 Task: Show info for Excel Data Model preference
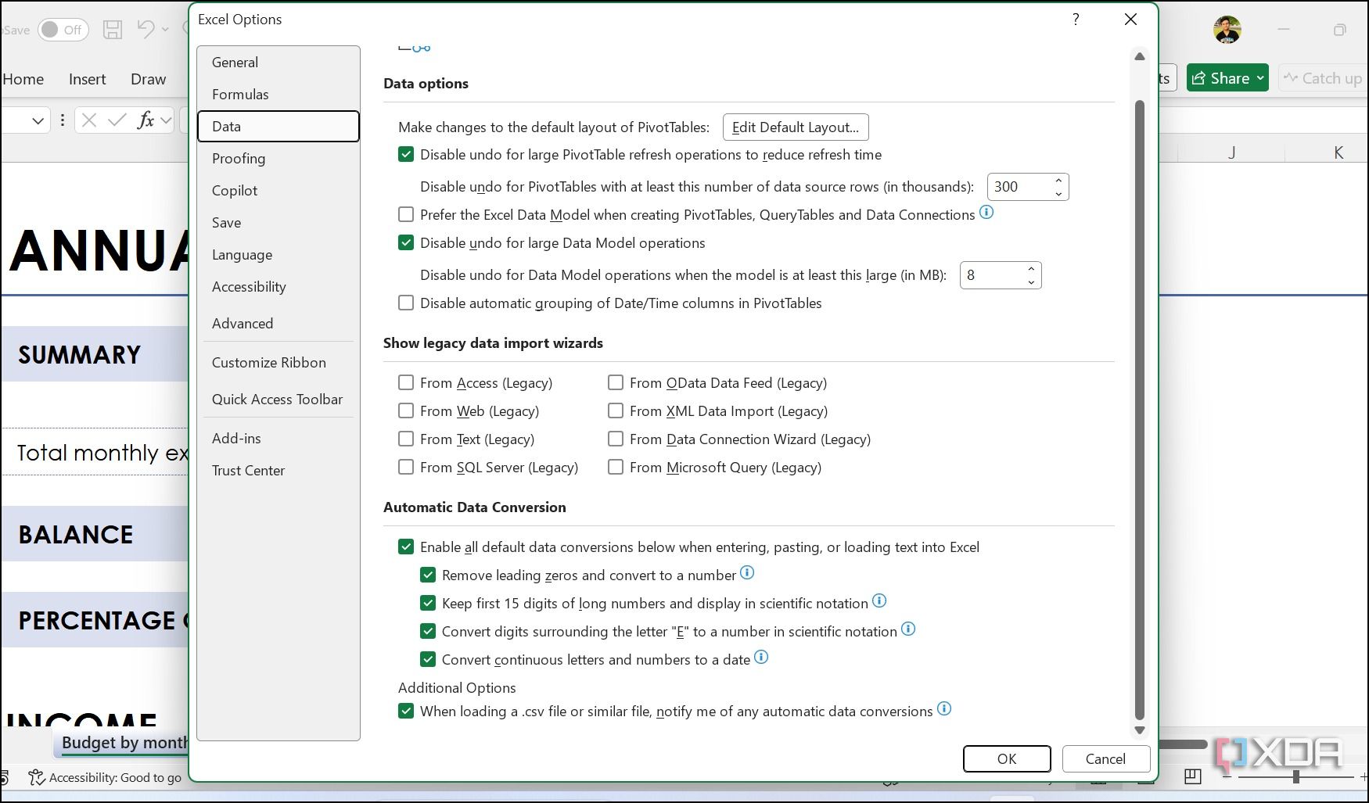coord(986,213)
